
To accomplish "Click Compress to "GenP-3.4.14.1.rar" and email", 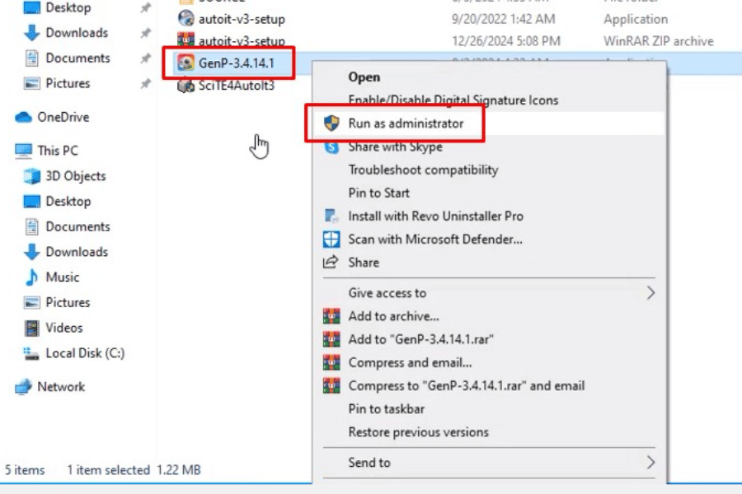I will pyautogui.click(x=466, y=386).
